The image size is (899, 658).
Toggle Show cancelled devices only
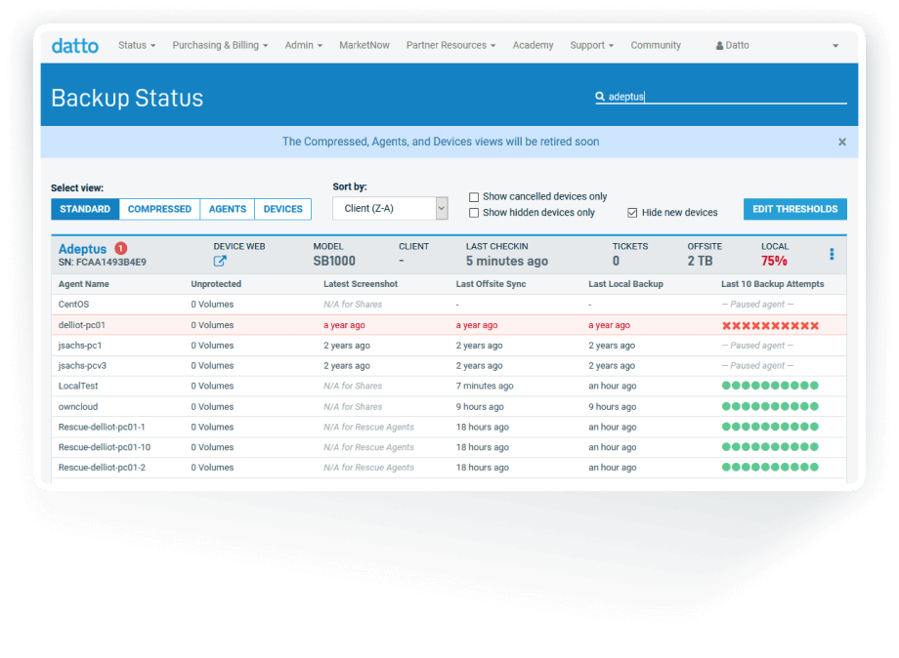pyautogui.click(x=474, y=197)
